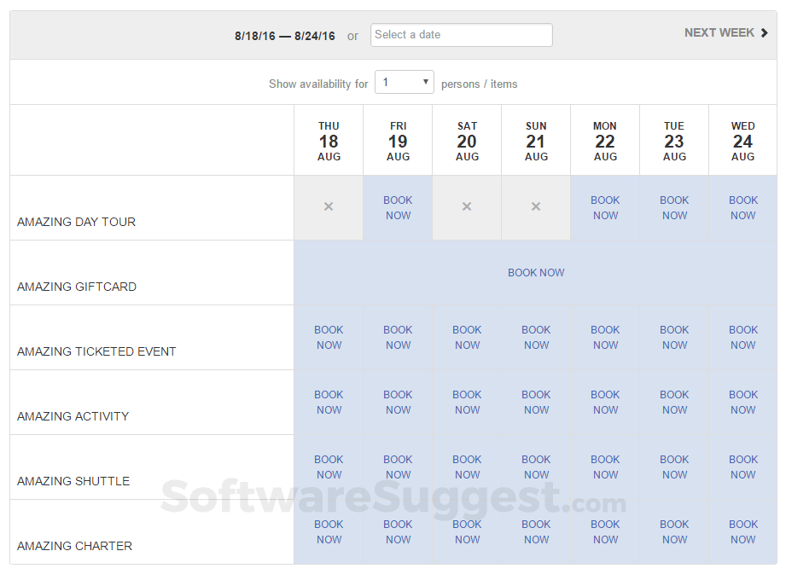
Task: Book Amazing Activity on Saturday 20
Action: click(467, 403)
